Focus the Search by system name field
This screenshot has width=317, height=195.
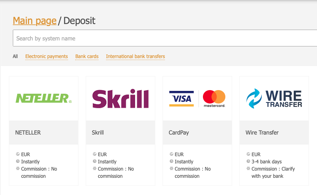point(165,38)
